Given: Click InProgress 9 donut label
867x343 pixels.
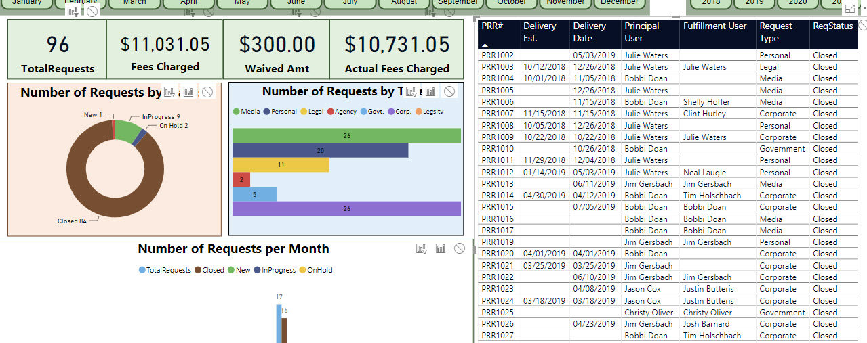Looking at the screenshot, I should click(161, 116).
